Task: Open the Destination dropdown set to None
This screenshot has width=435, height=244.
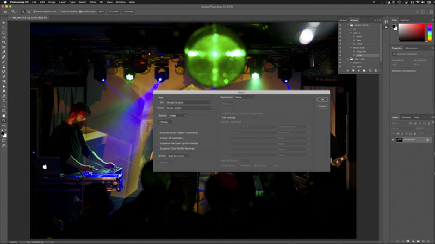Action: [x=245, y=97]
